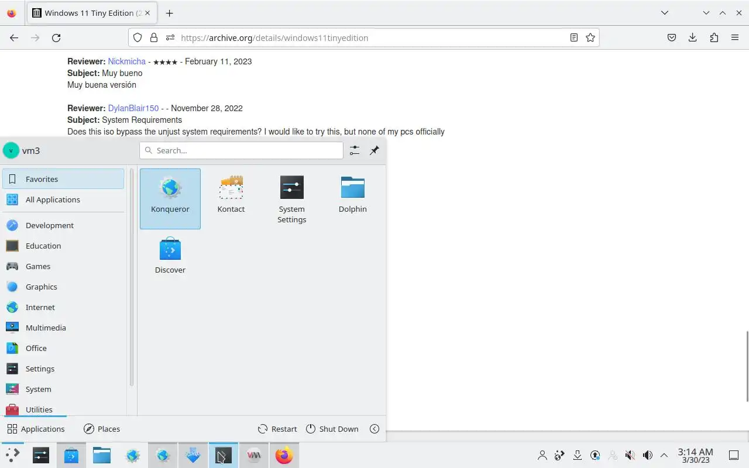Open the software updates tray icon
The width and height of the screenshot is (749, 468).
click(595, 455)
